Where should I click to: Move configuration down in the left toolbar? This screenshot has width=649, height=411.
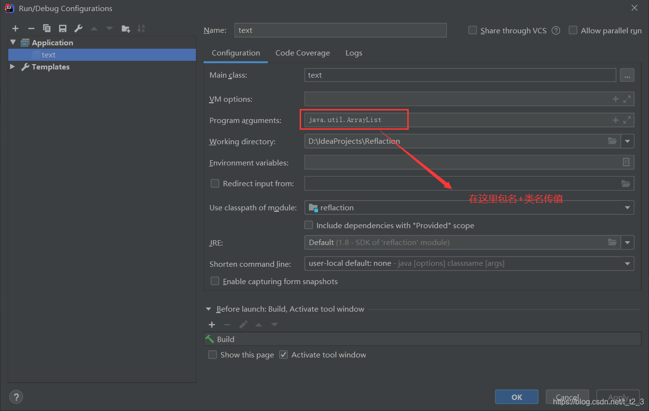pyautogui.click(x=110, y=28)
